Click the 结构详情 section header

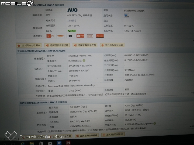[x=41, y=51]
